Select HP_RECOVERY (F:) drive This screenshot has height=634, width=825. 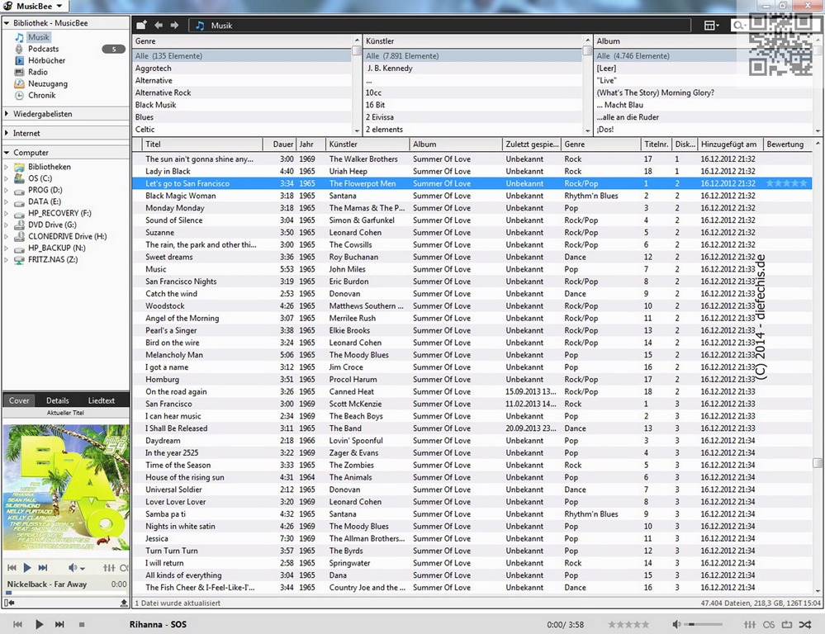coord(59,213)
